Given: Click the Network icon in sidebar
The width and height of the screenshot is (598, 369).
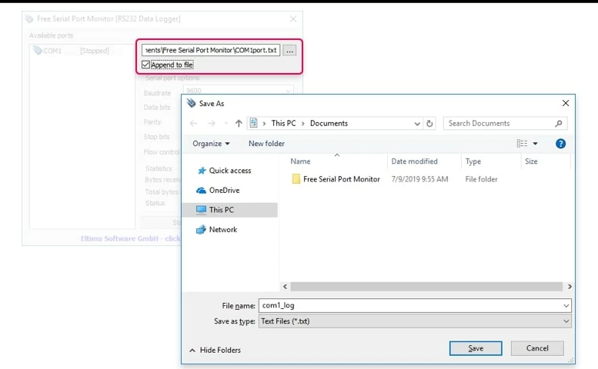Looking at the screenshot, I should (201, 230).
